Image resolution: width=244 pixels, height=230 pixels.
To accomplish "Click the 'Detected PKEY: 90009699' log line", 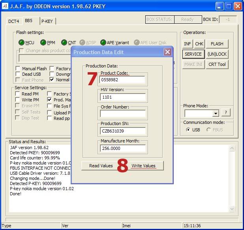I will 35,153.
